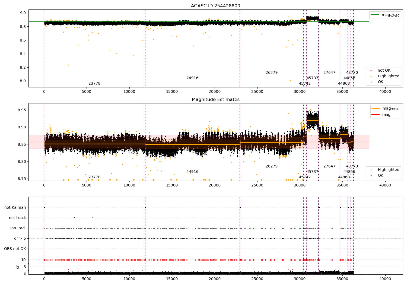407x285 pixels.
Task: Click the "AGASC ID 254428800" plot title
Action: click(x=215, y=6)
